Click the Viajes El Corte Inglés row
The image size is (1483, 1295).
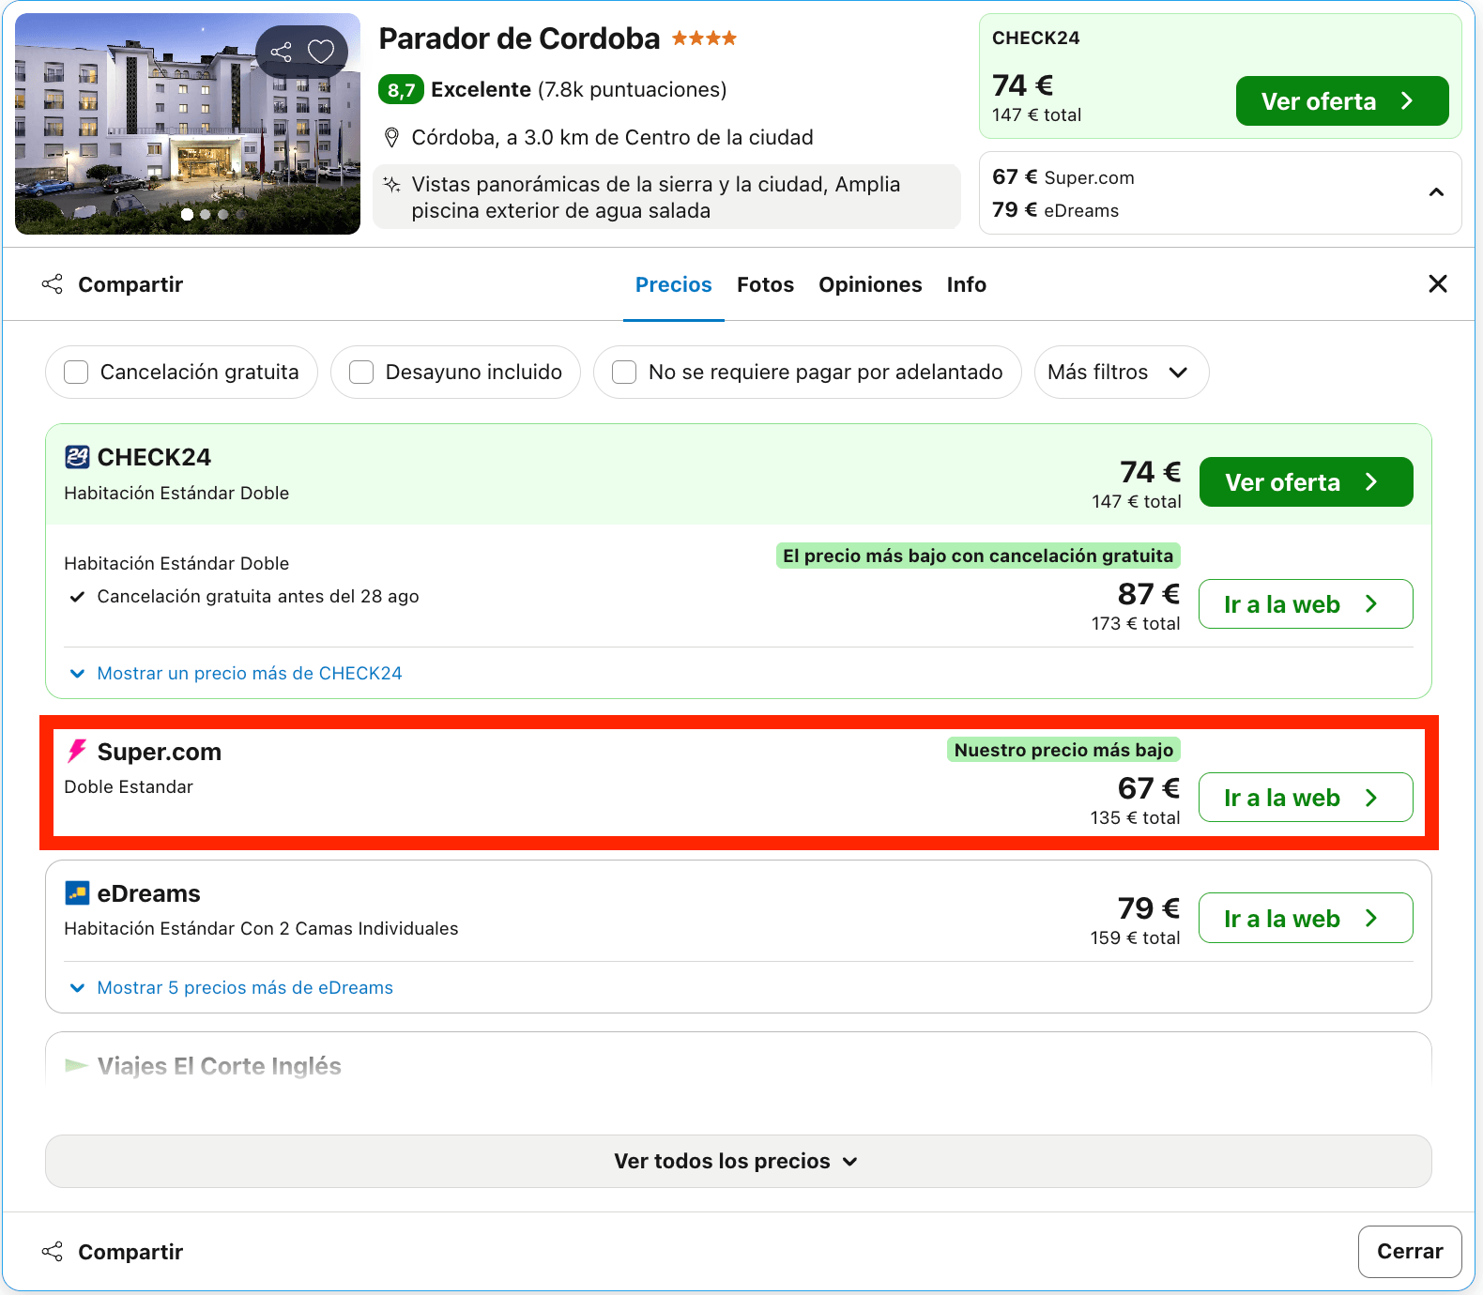pos(738,1060)
